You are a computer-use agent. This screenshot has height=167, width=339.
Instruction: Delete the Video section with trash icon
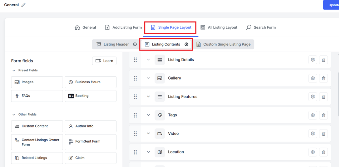click(x=323, y=134)
